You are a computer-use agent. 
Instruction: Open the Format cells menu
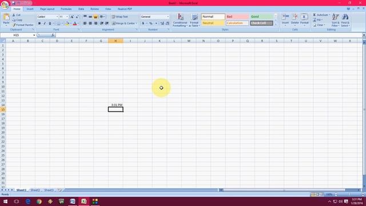point(304,19)
